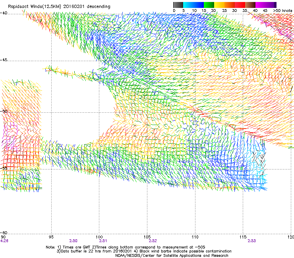The image size is (294, 258).
Task: Click the 90 longitude axis label
Action: pos(3,237)
